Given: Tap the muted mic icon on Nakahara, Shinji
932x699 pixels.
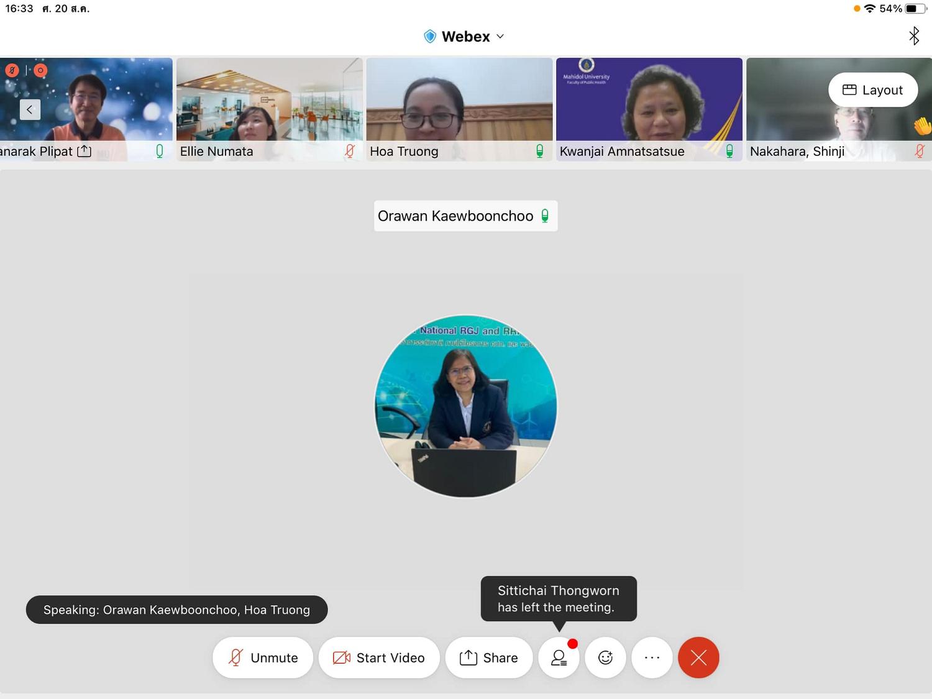Looking at the screenshot, I should tap(920, 151).
